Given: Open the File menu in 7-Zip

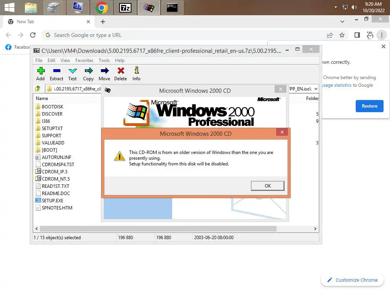Looking at the screenshot, I should pyautogui.click(x=39, y=60).
